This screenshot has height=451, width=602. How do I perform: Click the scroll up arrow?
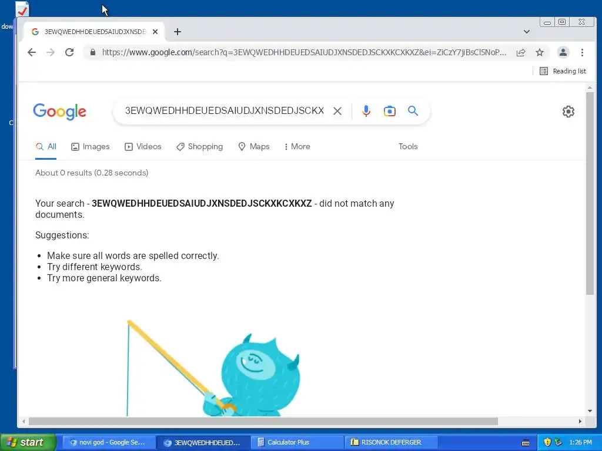point(590,88)
